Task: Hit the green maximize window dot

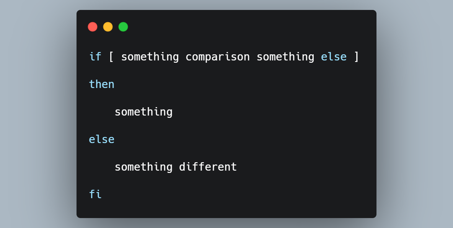Action: coord(123,27)
